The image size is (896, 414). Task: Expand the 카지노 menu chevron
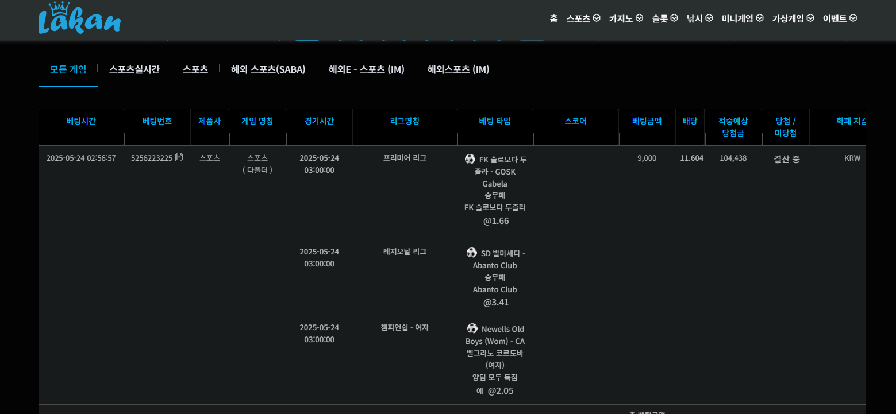[639, 18]
